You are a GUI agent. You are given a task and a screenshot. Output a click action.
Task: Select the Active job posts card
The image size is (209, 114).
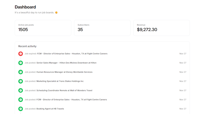[43, 28]
